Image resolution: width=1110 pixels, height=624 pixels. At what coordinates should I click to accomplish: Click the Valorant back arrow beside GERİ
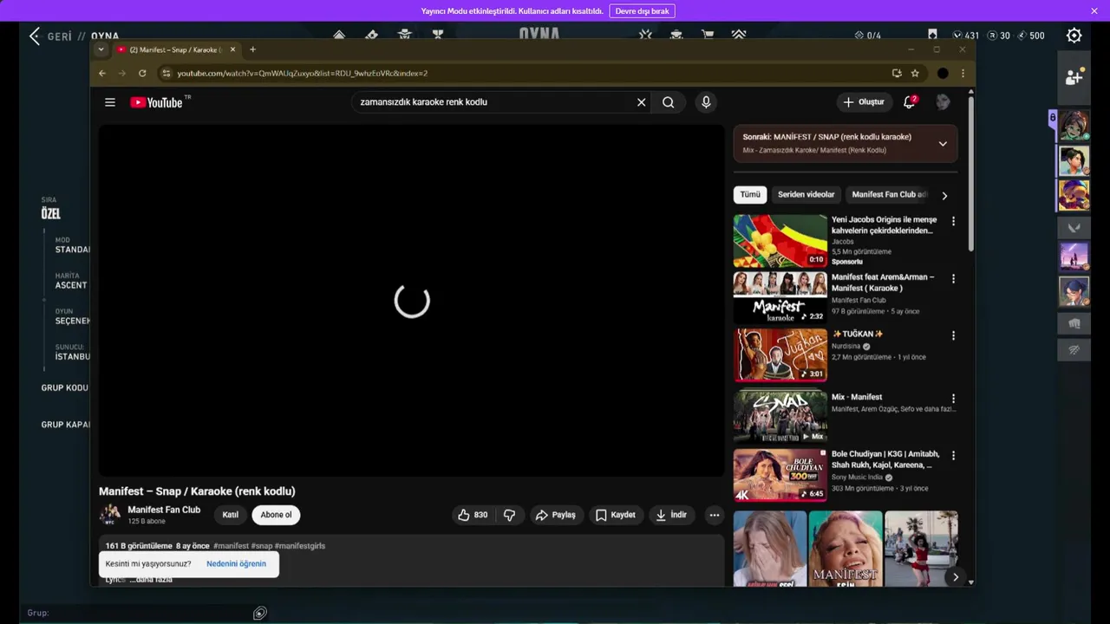(34, 36)
